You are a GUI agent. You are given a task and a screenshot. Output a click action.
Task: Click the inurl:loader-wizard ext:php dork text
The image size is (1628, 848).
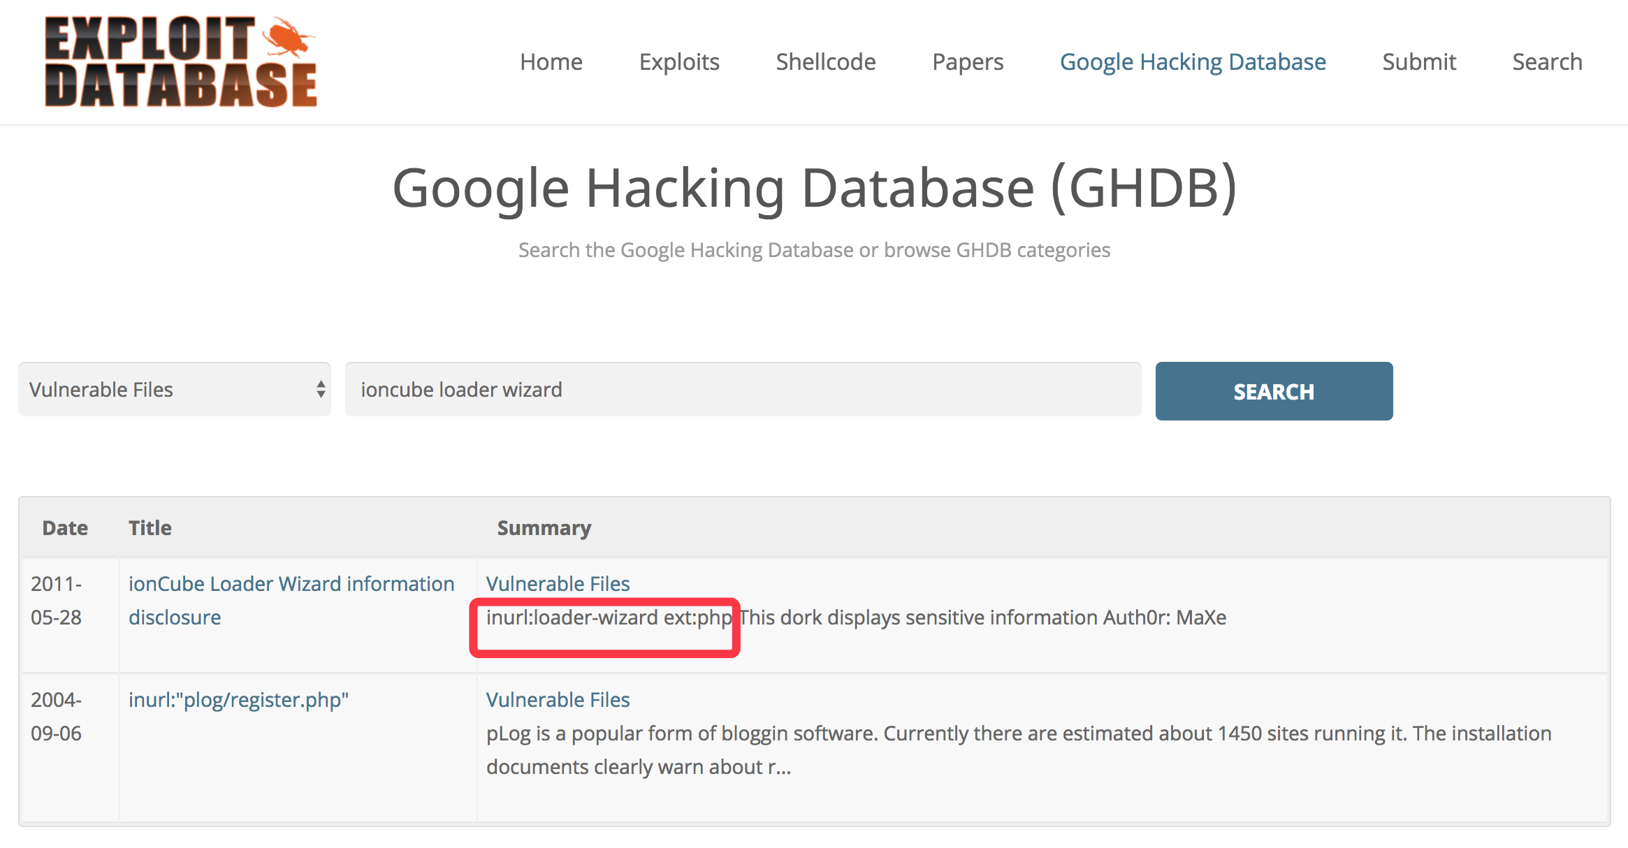pyautogui.click(x=608, y=617)
